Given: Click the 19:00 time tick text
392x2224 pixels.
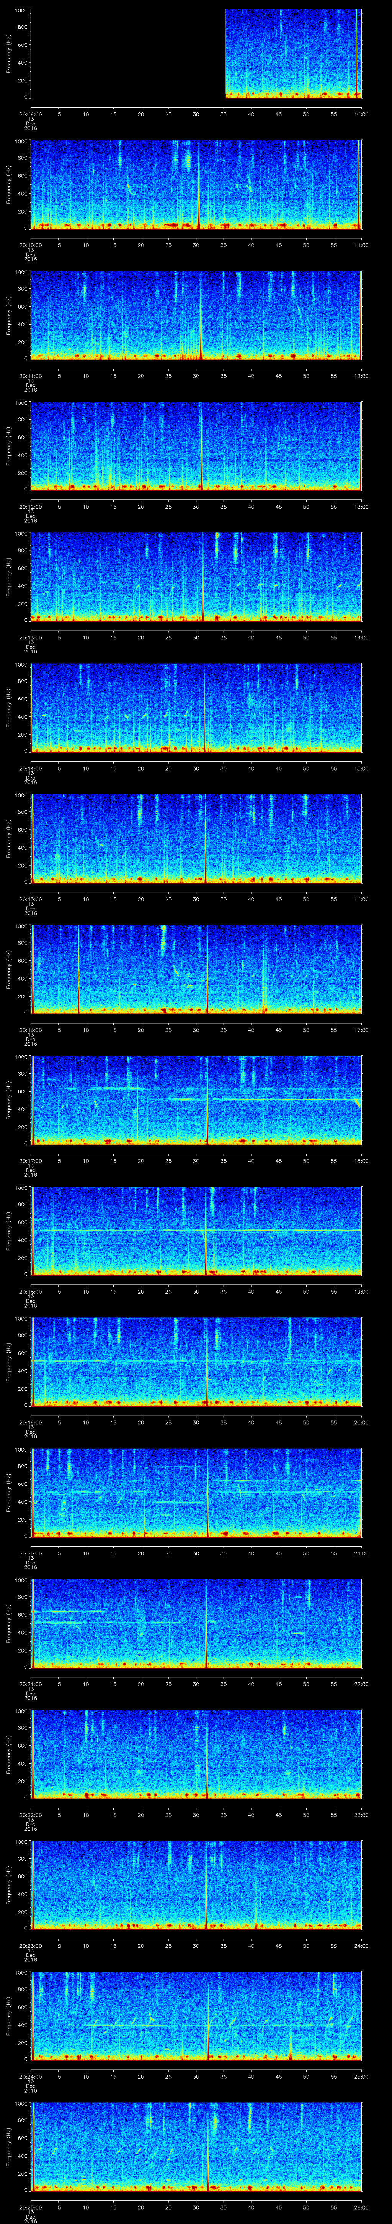Looking at the screenshot, I should (361, 1291).
